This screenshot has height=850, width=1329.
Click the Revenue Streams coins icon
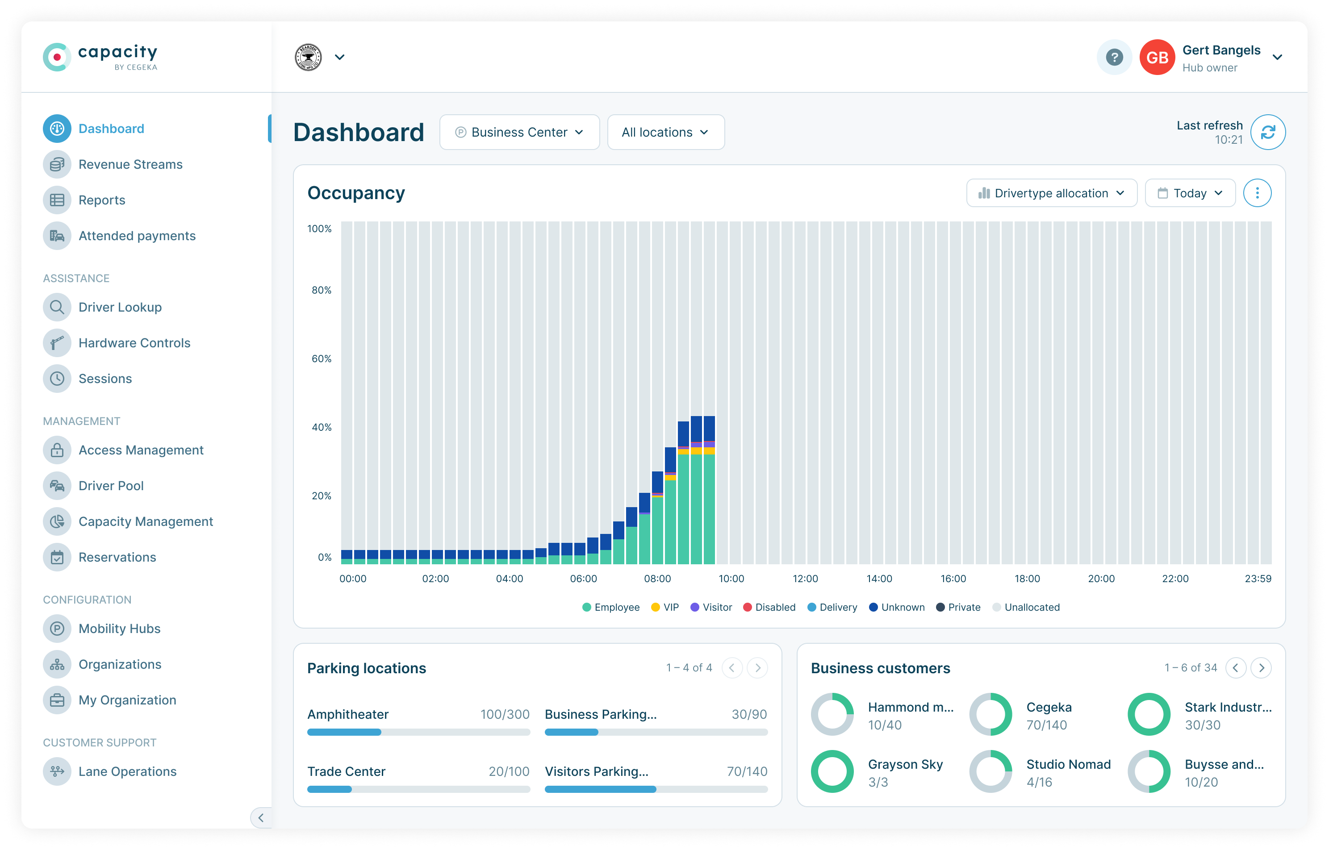57,164
